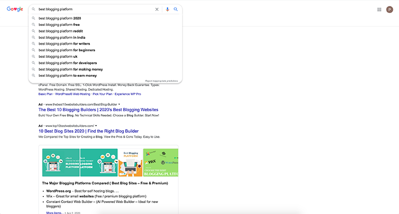Click the "Constant Contact Web Builder" list item
Screen dimensions: 399x214
(102, 204)
